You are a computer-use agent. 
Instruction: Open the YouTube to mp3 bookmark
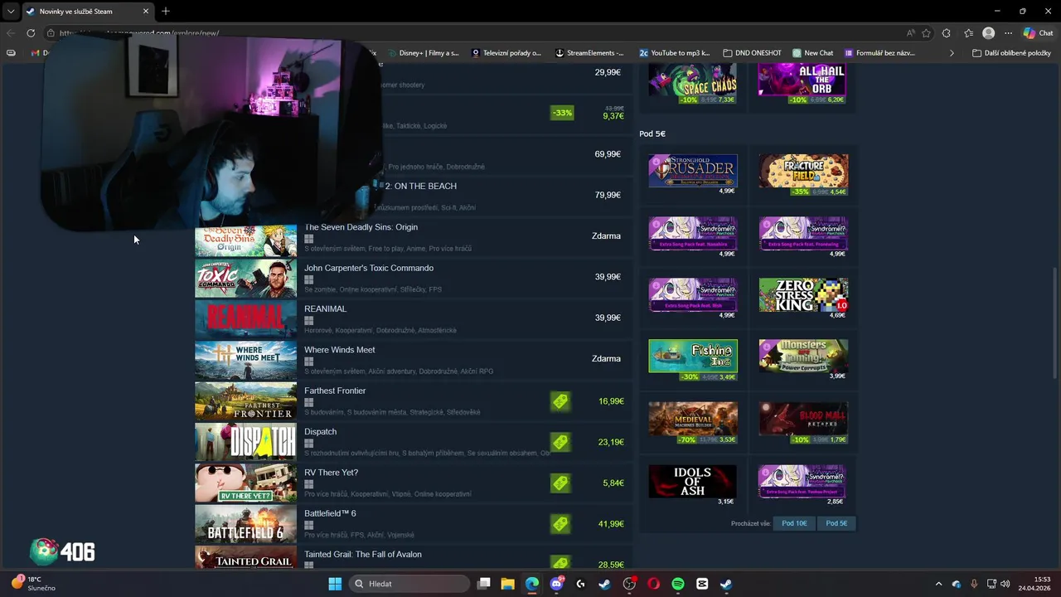pyautogui.click(x=674, y=53)
